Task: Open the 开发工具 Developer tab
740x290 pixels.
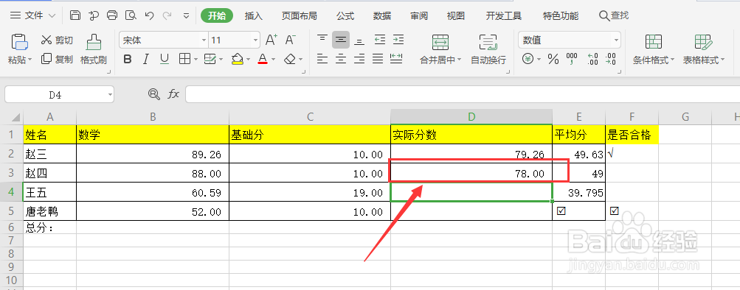Action: (504, 16)
